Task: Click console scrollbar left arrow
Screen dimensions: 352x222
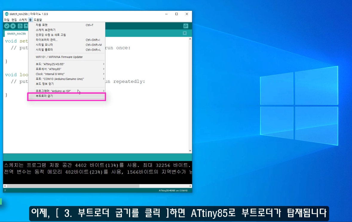Action: tap(5, 186)
